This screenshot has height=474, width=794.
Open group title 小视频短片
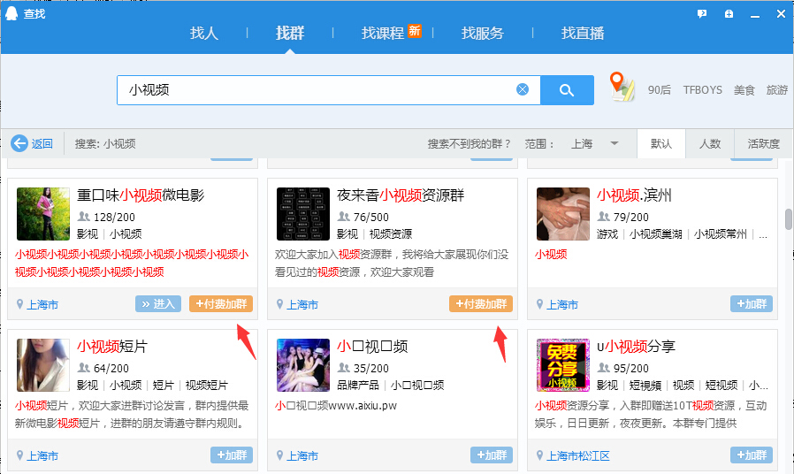(112, 347)
